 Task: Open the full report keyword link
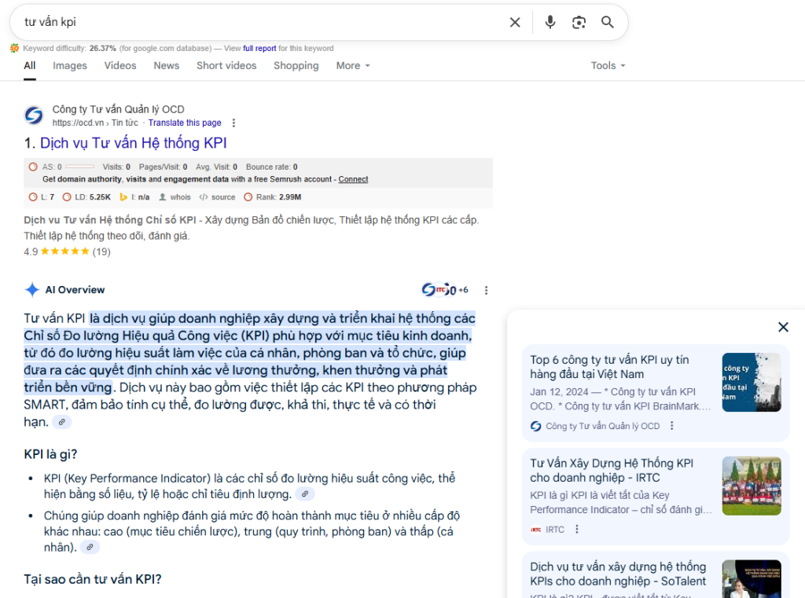pos(259,48)
